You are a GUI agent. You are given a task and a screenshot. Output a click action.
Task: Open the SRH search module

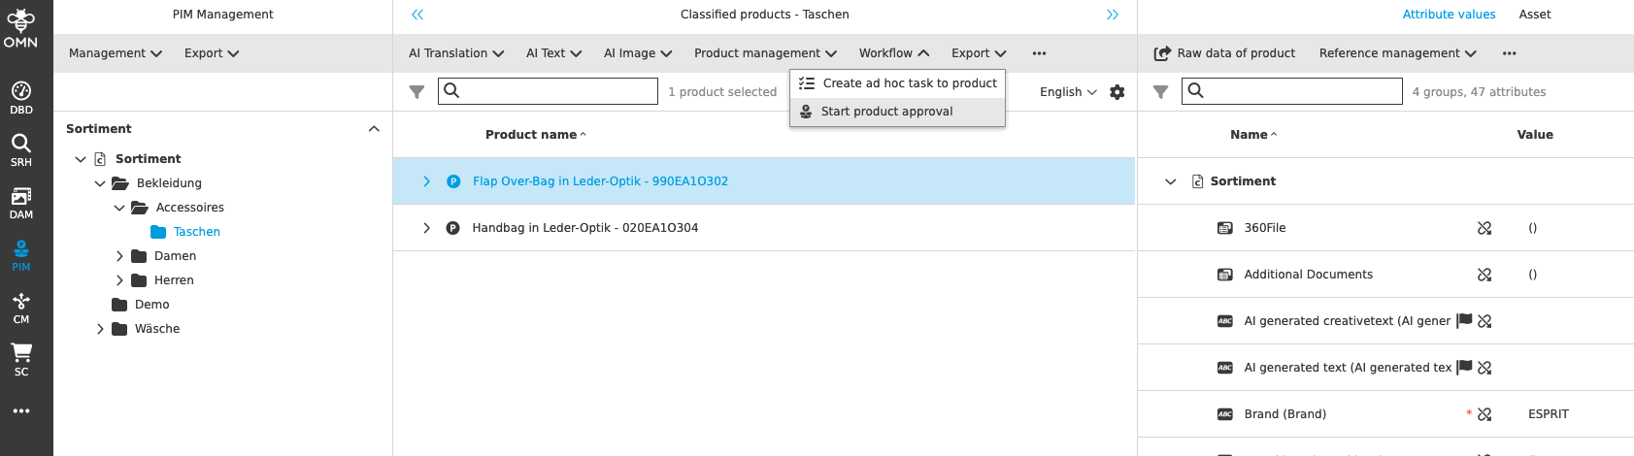coord(21,150)
